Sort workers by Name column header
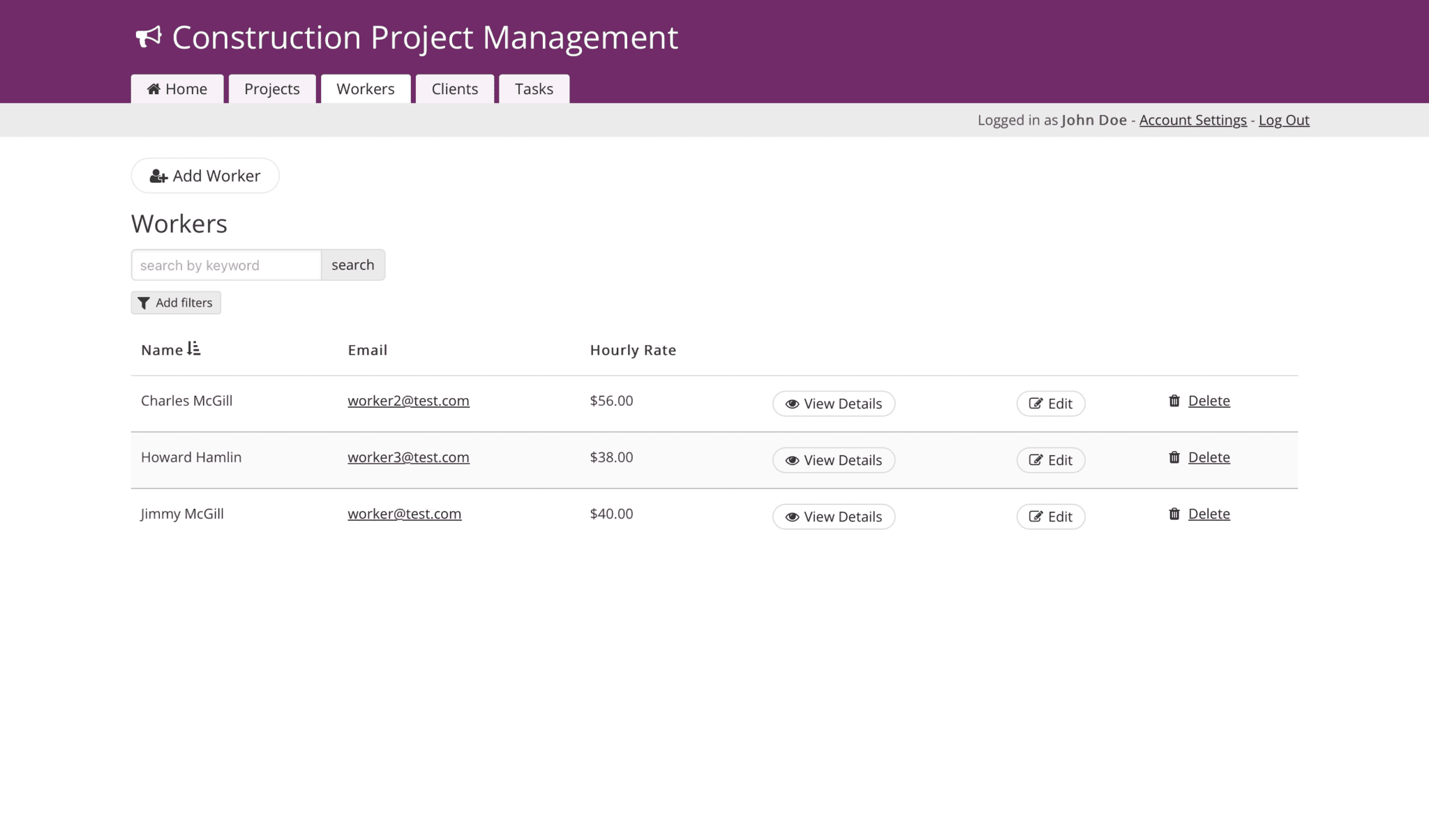 [161, 349]
